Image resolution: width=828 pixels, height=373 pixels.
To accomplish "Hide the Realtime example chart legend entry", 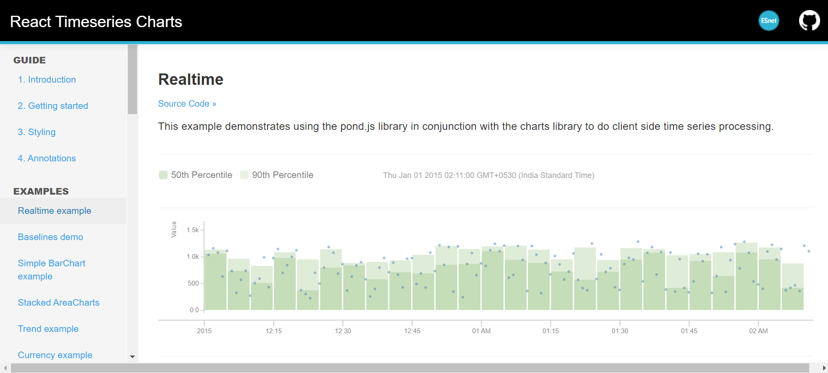I will (x=195, y=174).
